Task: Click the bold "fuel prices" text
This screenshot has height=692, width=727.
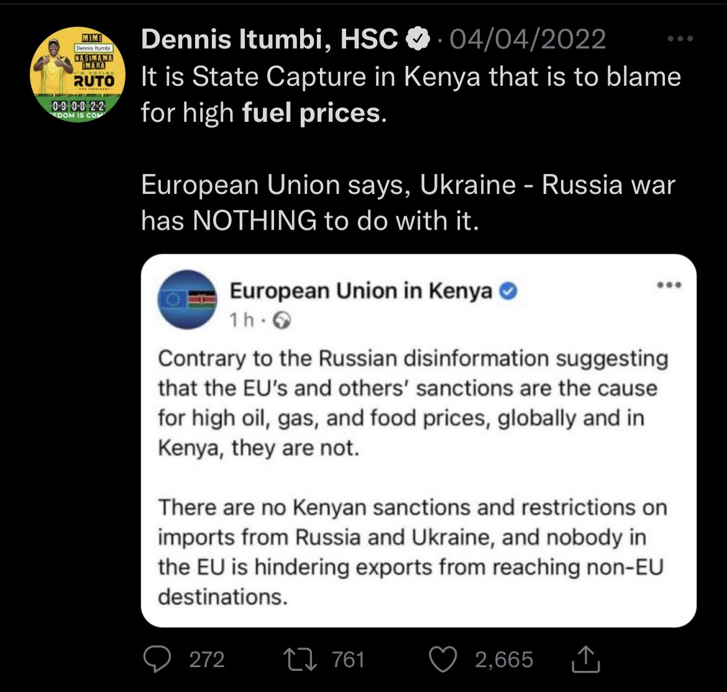Action: pos(311,113)
